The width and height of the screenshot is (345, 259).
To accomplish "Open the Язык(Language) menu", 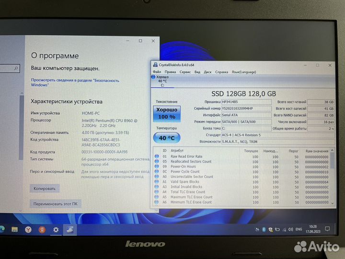I will pos(244,72).
